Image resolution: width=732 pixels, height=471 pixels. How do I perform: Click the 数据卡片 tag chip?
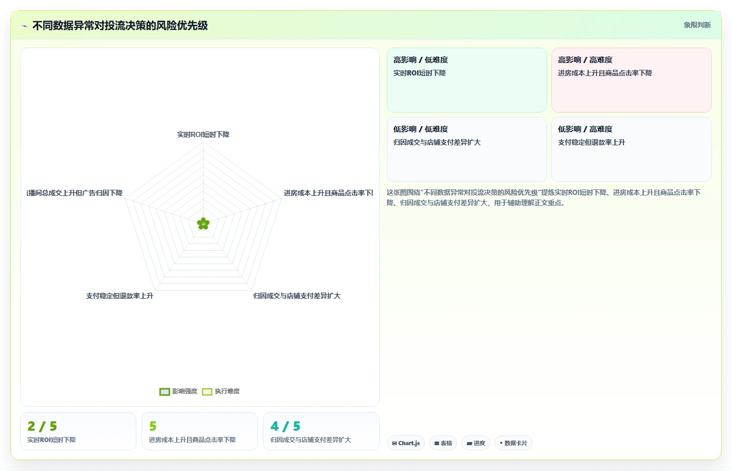click(513, 443)
